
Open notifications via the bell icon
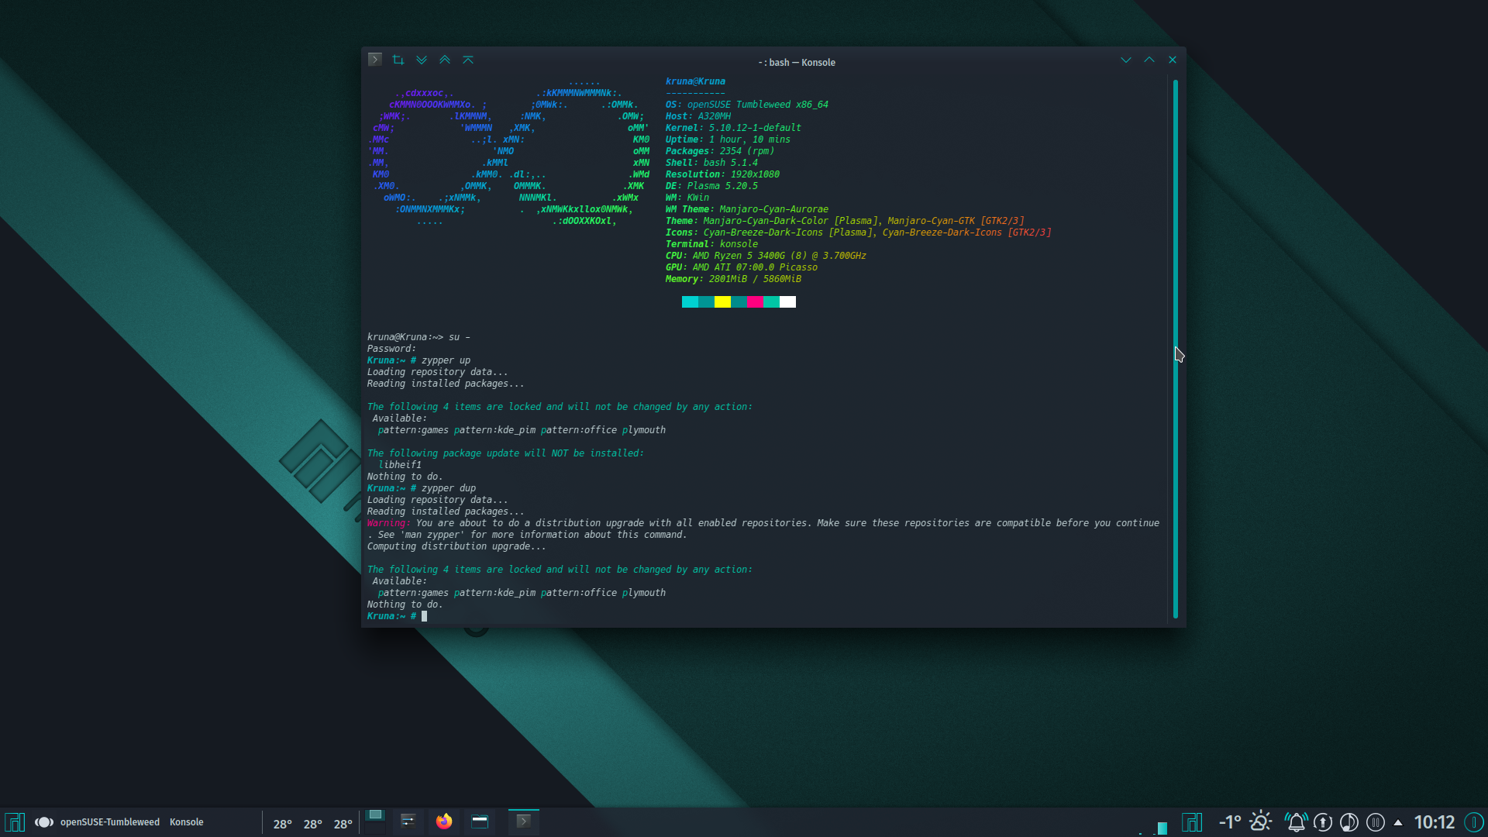point(1297,822)
